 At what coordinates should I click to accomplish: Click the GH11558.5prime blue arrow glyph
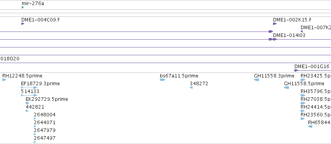pyautogui.click(x=286, y=88)
